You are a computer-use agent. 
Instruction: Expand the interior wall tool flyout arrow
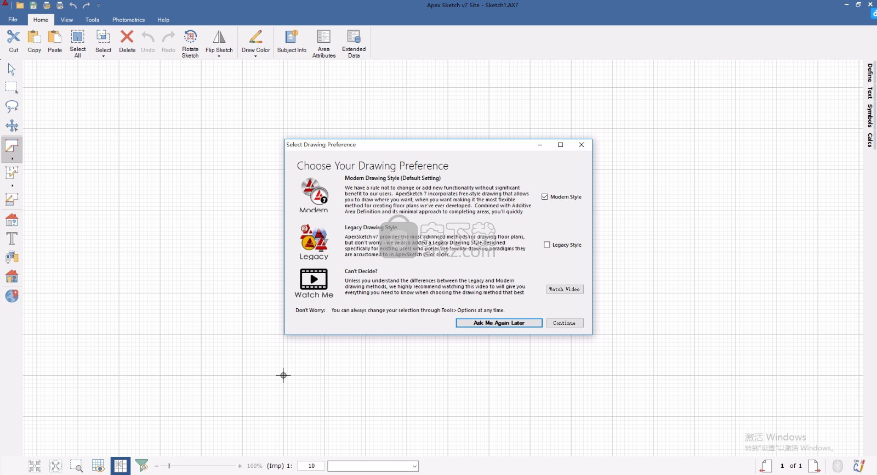point(12,185)
